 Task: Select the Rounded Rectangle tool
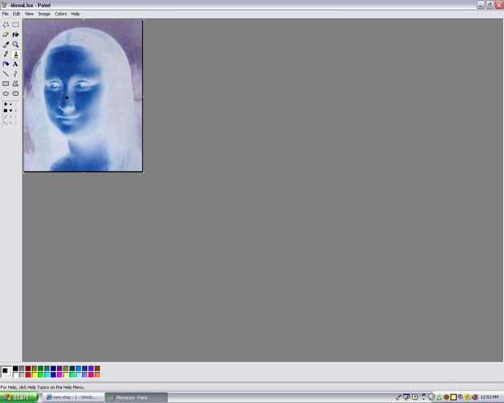[15, 93]
